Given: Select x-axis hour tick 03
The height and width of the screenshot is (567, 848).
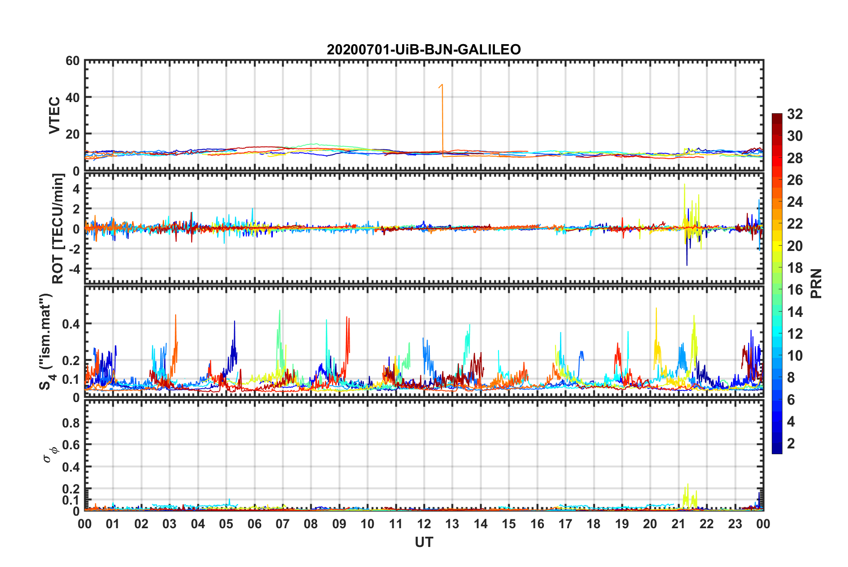Looking at the screenshot, I should pyautogui.click(x=169, y=524).
